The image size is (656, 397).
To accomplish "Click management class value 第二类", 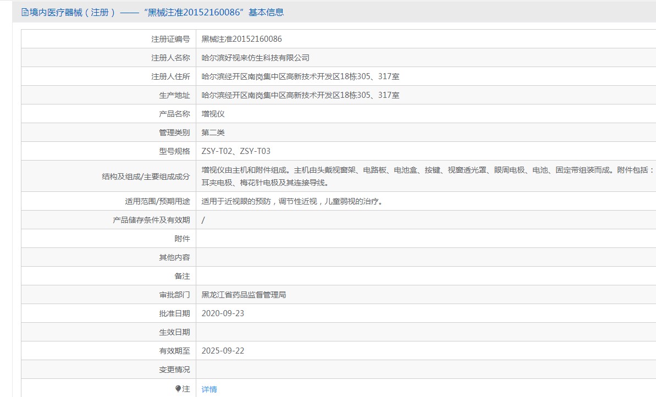I will [213, 133].
